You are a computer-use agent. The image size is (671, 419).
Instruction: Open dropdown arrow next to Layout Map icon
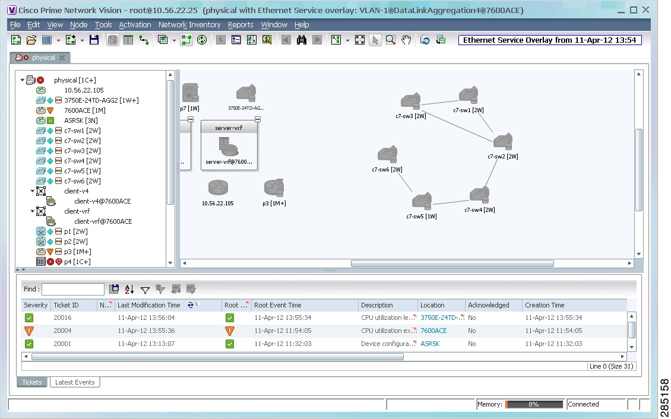click(x=347, y=40)
